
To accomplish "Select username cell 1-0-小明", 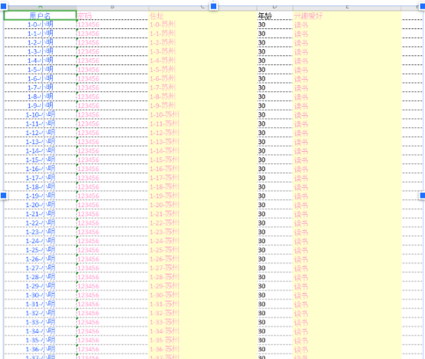I will click(x=40, y=25).
